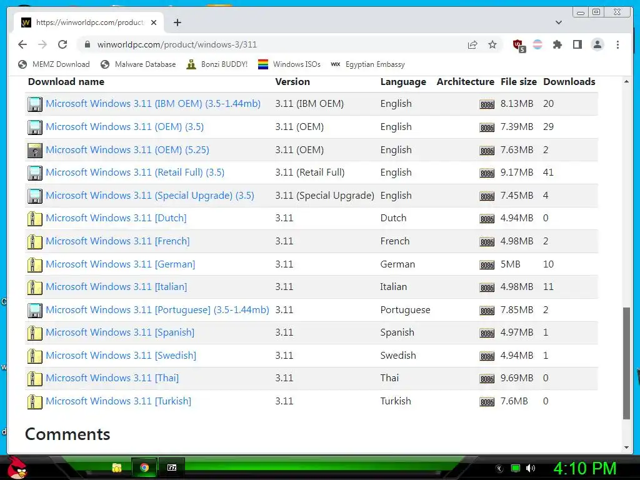The height and width of the screenshot is (480, 640).
Task: Open the Windows ISOs bookmark
Action: point(289,64)
